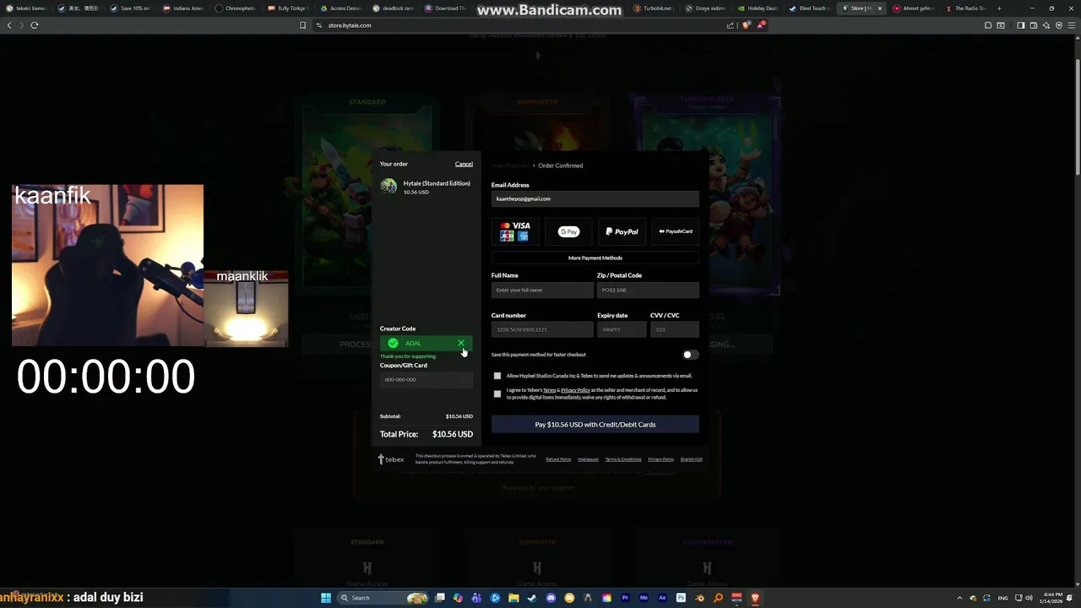Viewport: 1081px width, 608px height.
Task: Open Media Encoder from the taskbar
Action: [x=644, y=598]
